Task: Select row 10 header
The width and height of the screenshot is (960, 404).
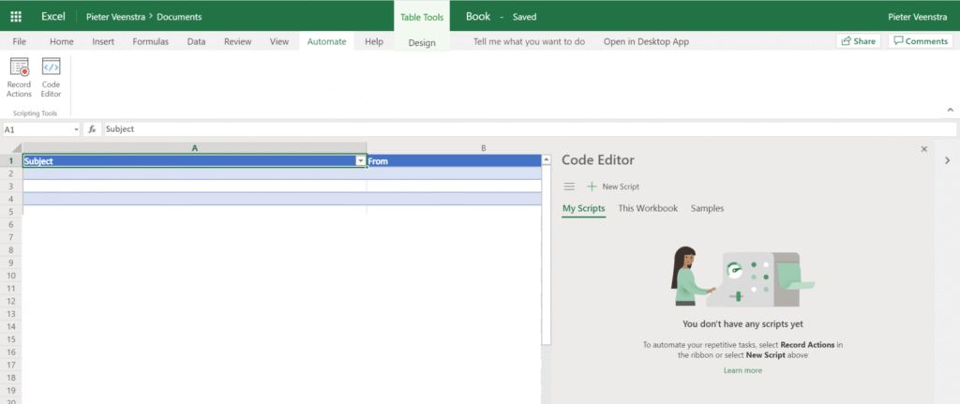Action: click(11, 276)
